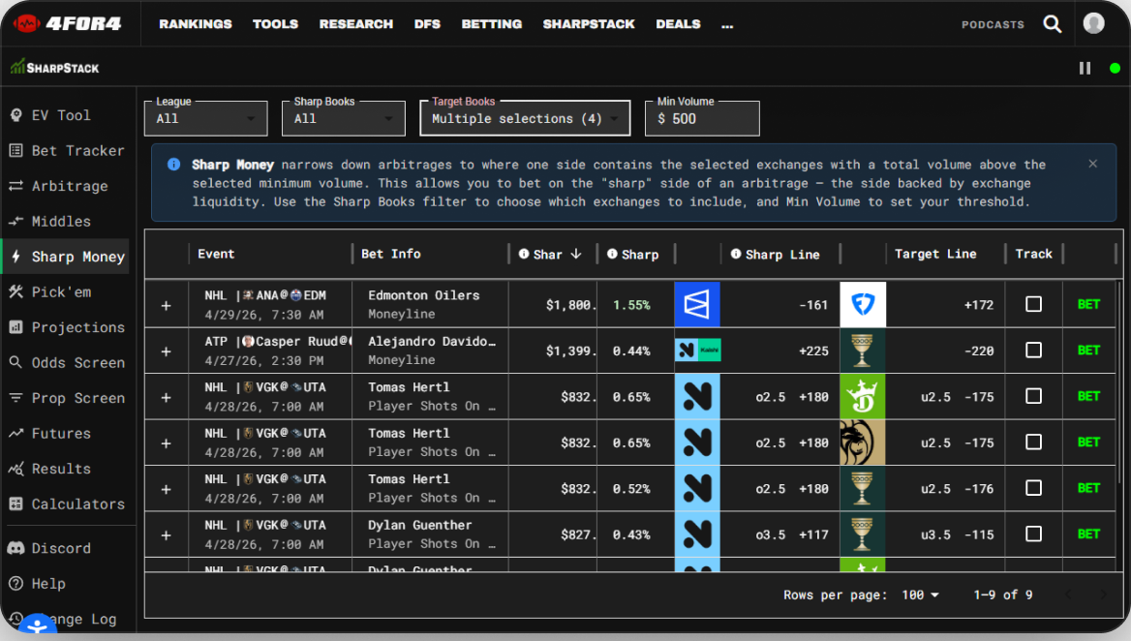The width and height of the screenshot is (1131, 641).
Task: Click the DraftKings logo in Hertl row
Action: pos(863,397)
